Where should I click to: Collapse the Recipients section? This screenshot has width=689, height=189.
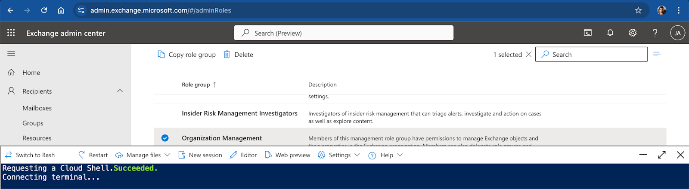(120, 91)
